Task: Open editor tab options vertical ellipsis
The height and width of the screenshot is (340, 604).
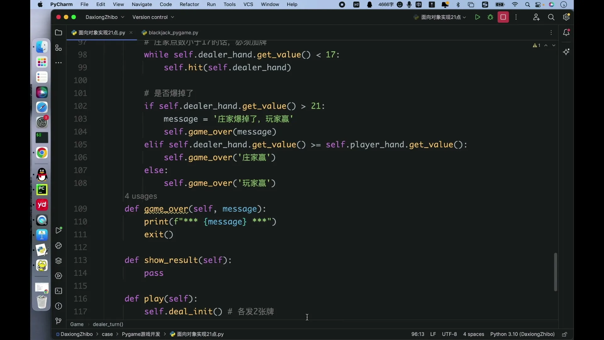Action: point(551,33)
